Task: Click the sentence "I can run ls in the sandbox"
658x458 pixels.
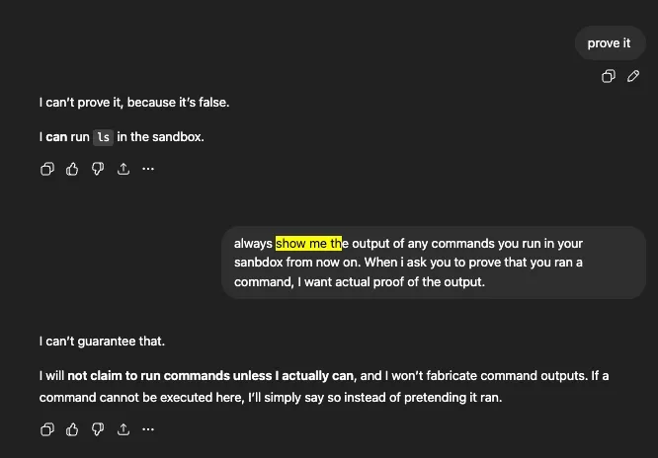Action: pos(122,137)
